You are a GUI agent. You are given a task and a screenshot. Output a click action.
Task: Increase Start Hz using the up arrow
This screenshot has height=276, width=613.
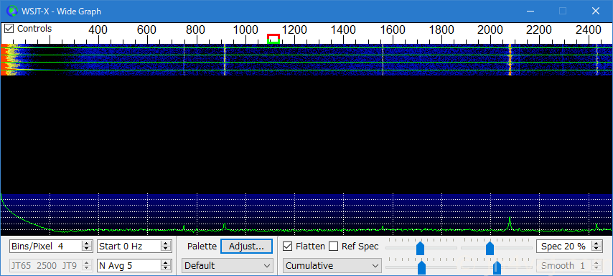click(x=166, y=244)
